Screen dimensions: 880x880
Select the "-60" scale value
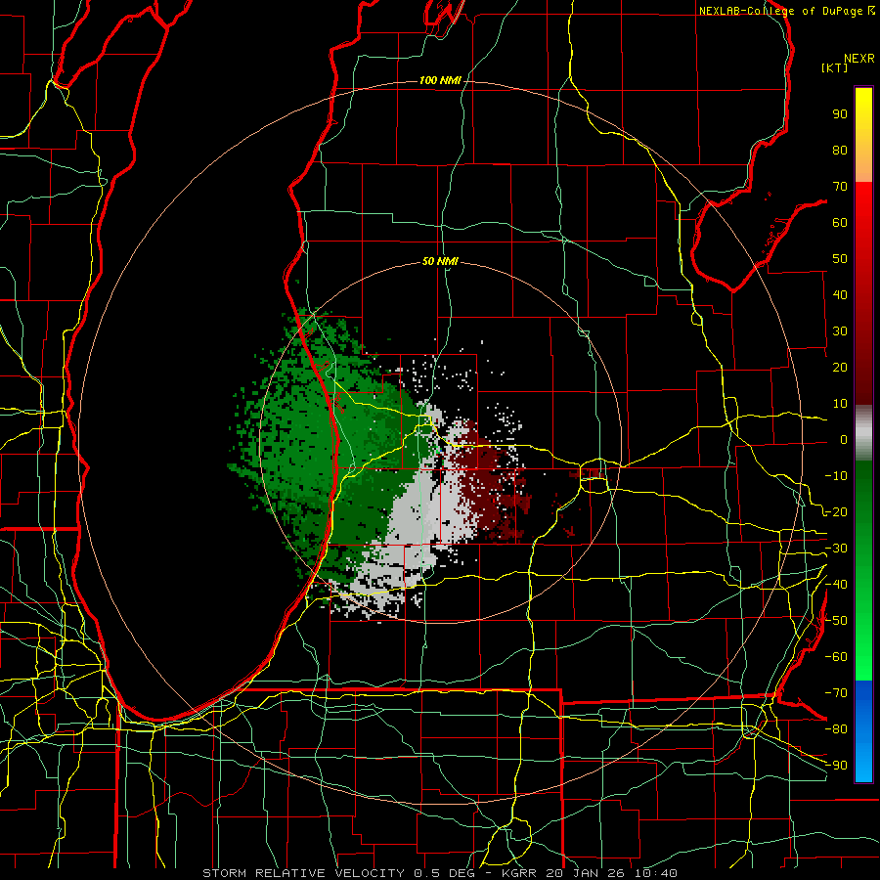point(836,657)
